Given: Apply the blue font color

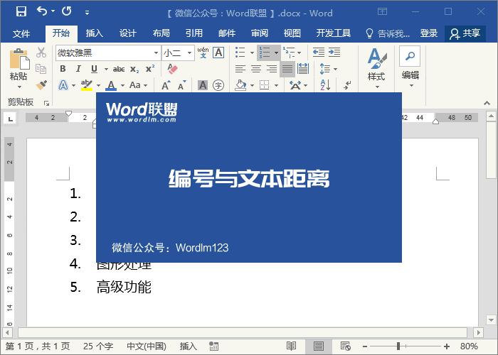Looking at the screenshot, I should [x=111, y=85].
